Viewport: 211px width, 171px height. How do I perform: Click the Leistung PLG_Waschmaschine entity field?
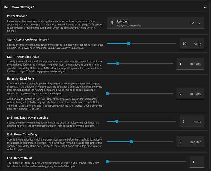[151, 23]
